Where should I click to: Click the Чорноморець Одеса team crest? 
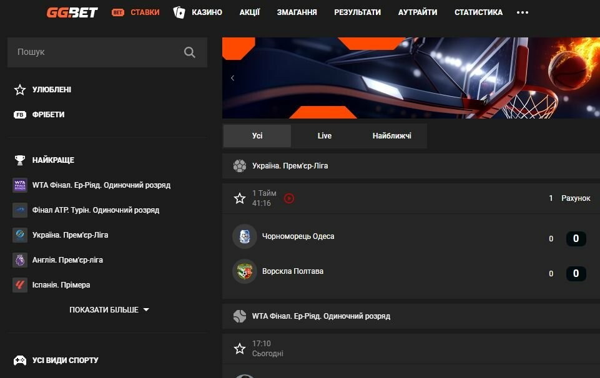245,236
